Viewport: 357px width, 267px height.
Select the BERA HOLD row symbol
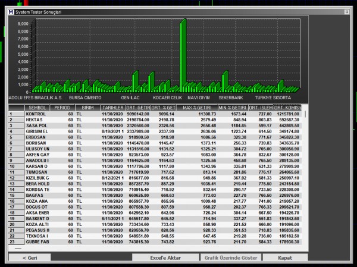pyautogui.click(x=37, y=184)
